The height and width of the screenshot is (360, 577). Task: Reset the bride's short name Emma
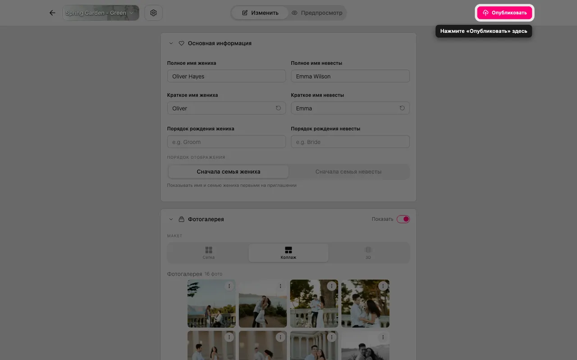click(x=402, y=108)
